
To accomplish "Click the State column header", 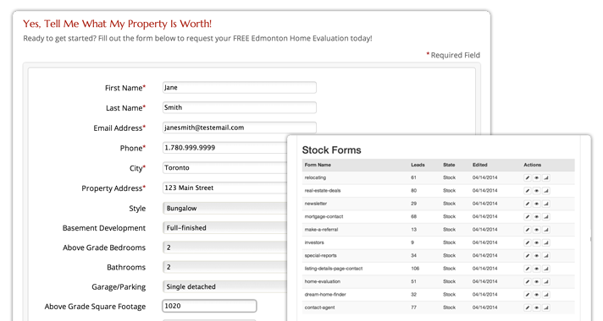I will tap(449, 165).
